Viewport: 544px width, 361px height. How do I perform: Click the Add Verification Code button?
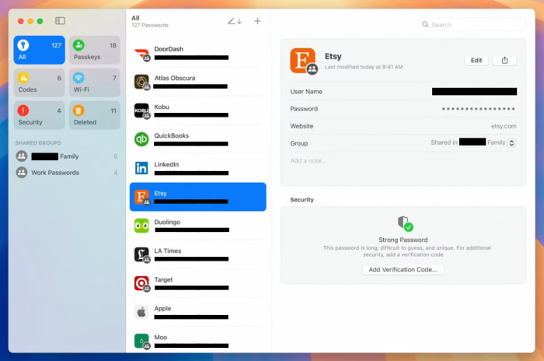(403, 270)
